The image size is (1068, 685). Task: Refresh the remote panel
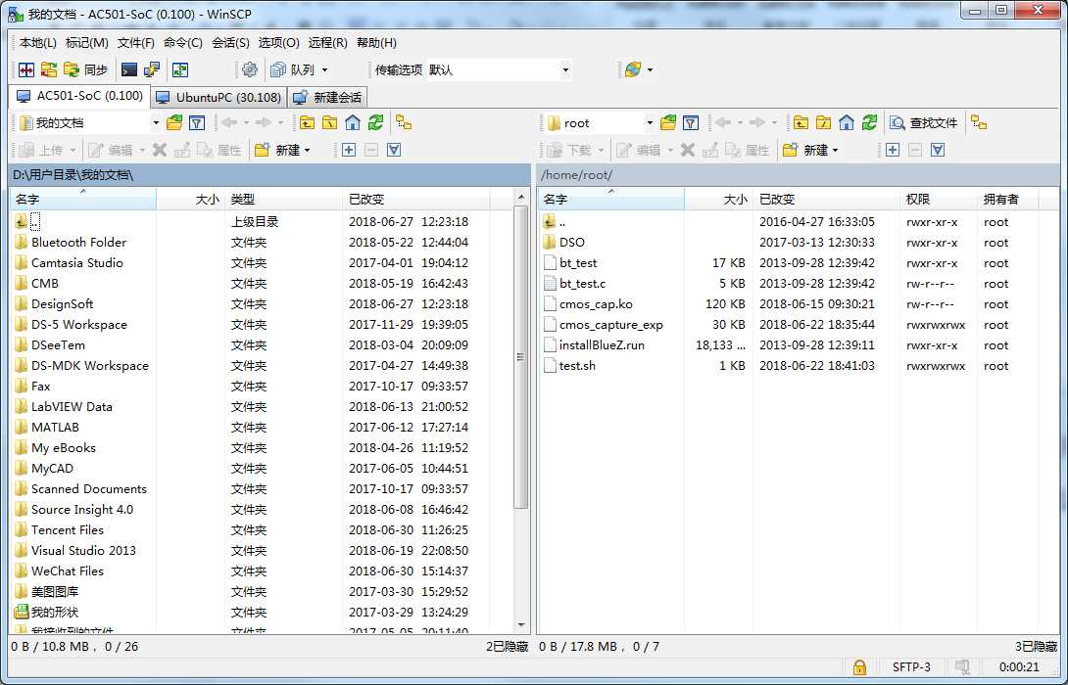click(869, 122)
